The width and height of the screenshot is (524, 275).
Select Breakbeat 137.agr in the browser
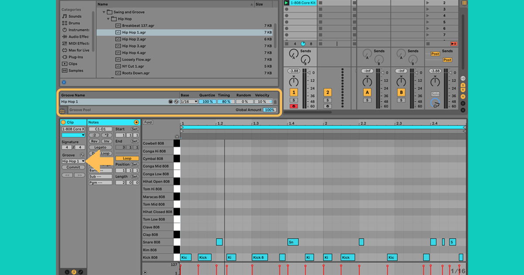(138, 26)
